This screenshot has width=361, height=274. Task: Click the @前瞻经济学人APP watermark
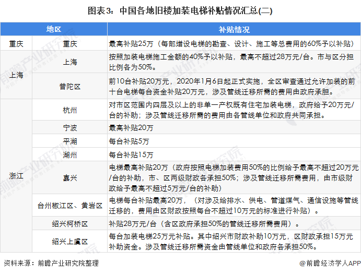coord(330,263)
